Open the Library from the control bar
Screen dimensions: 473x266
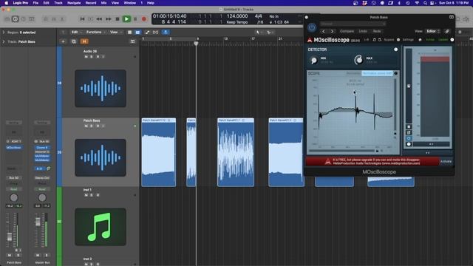(7, 19)
